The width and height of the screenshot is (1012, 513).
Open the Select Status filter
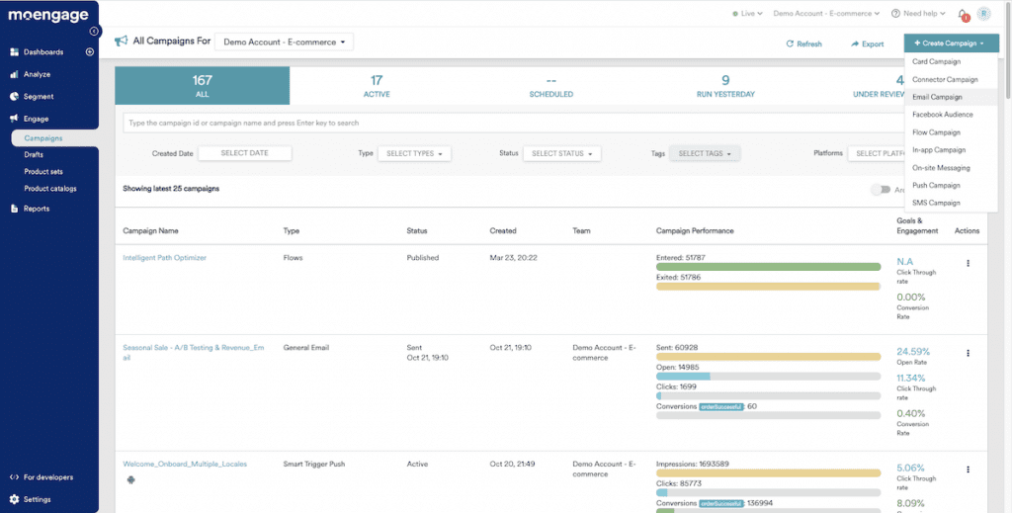[562, 153]
